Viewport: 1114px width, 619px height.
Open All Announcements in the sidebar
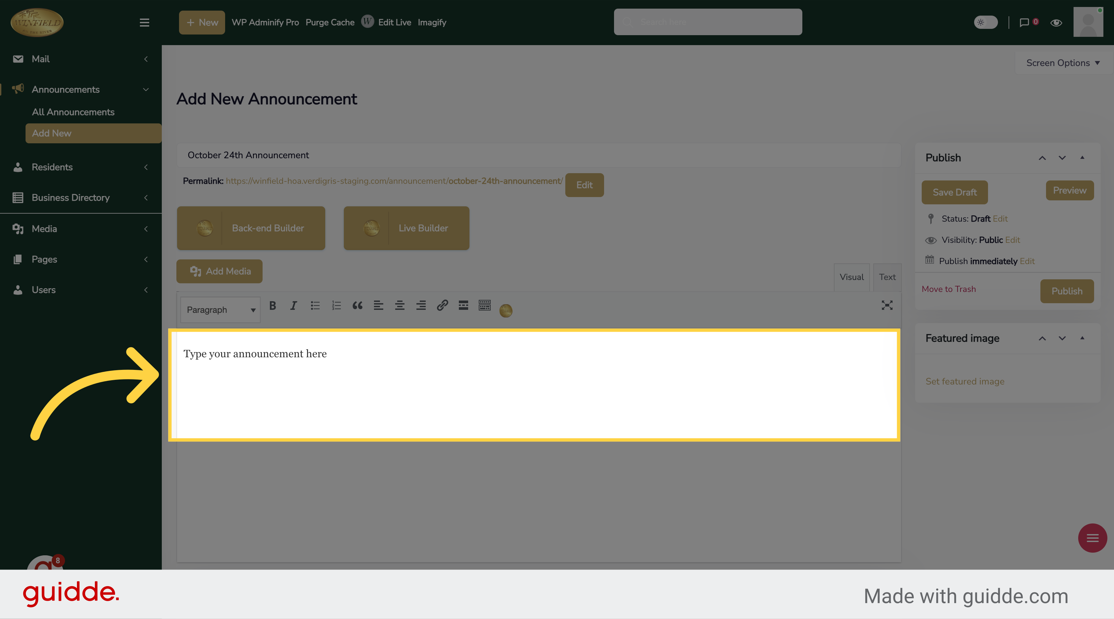pos(73,112)
